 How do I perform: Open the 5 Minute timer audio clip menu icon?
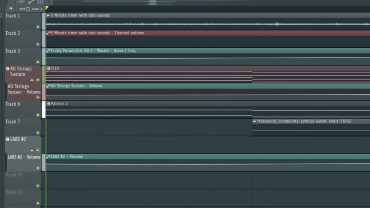click(48, 15)
